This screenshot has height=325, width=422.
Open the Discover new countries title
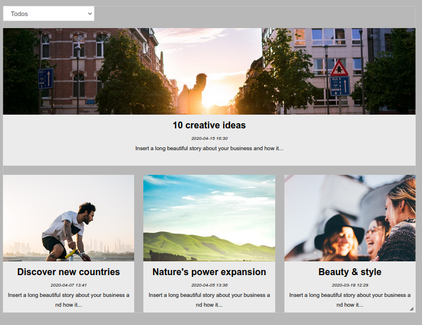tap(68, 272)
